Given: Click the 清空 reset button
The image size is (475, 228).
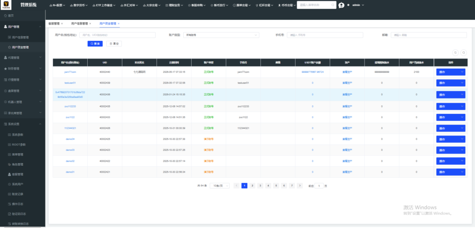Looking at the screenshot, I should click(114, 44).
